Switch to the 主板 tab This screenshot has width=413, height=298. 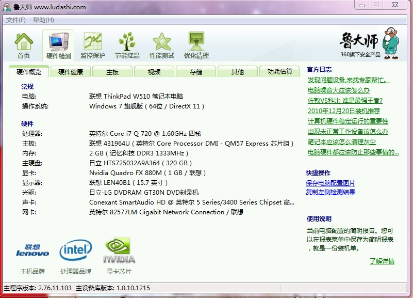coord(112,72)
